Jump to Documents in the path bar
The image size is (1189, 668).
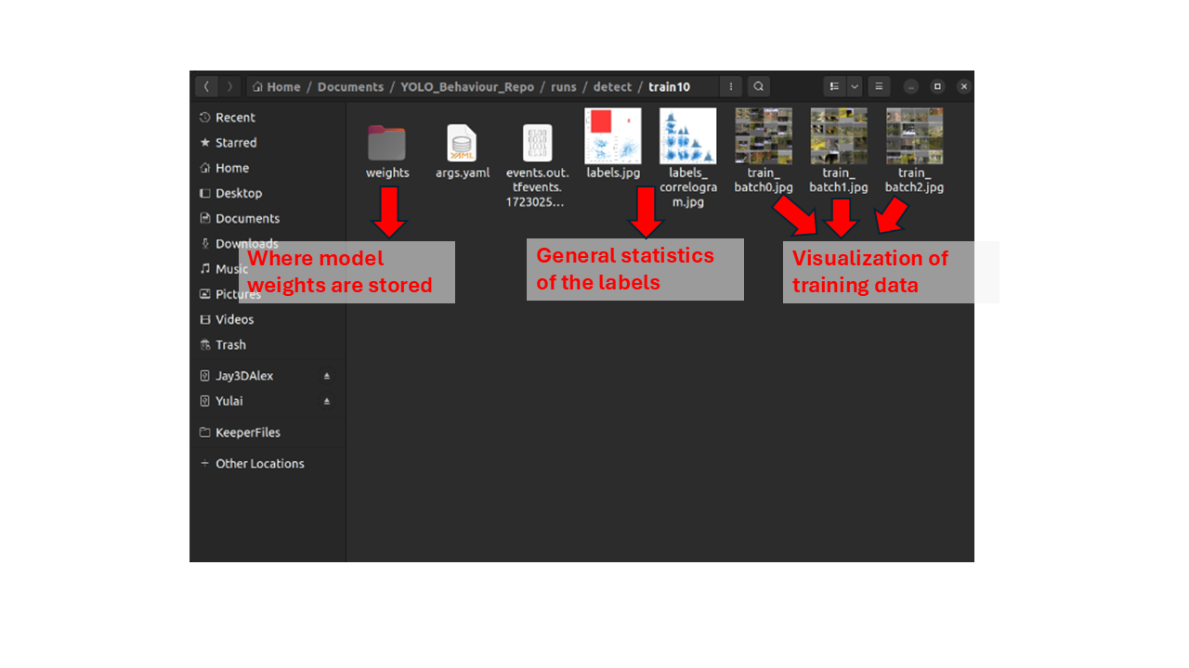[350, 87]
